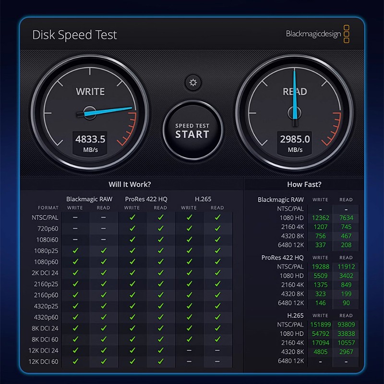Screen dimensions: 384x384
Task: Click ProRes 422 HQ write checkmark for NTSC/PAL
Action: (132, 217)
